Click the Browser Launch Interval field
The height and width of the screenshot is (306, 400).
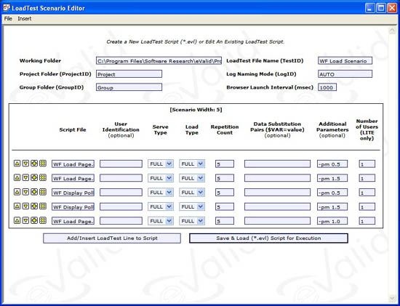click(x=327, y=87)
